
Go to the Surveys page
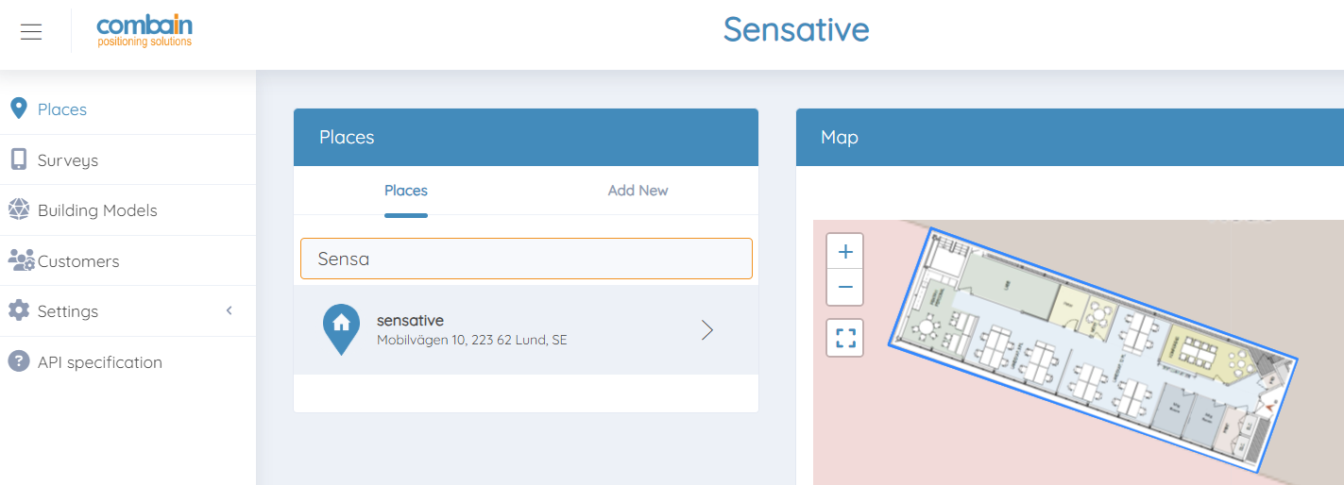(68, 160)
